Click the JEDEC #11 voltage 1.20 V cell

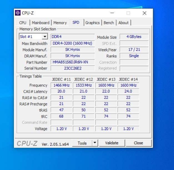[x=61, y=129]
